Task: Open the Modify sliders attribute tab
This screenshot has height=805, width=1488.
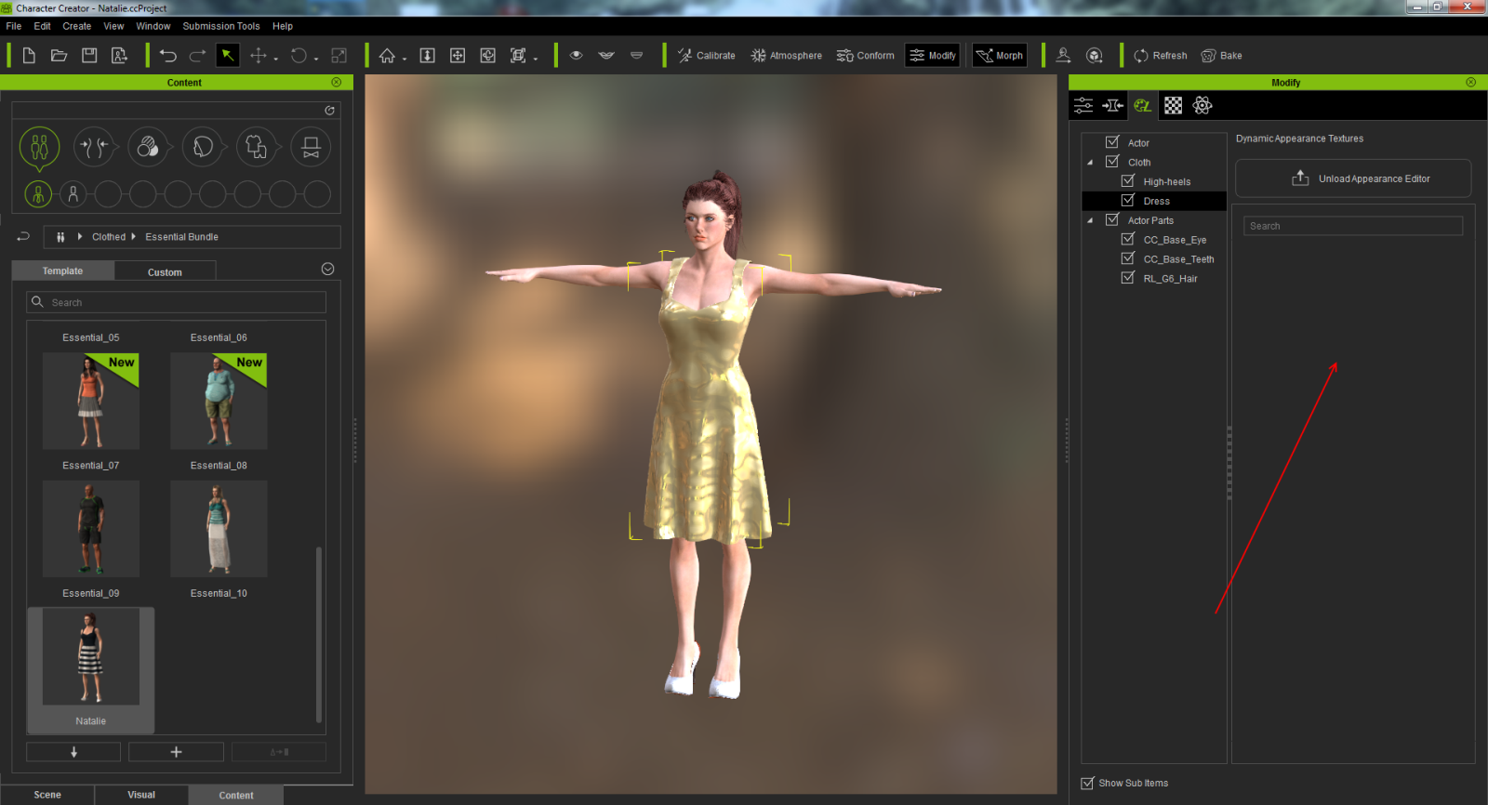Action: click(x=1083, y=106)
